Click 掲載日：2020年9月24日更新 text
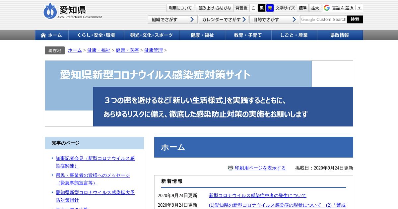Viewport: 398px width, 209px height. coord(324,168)
